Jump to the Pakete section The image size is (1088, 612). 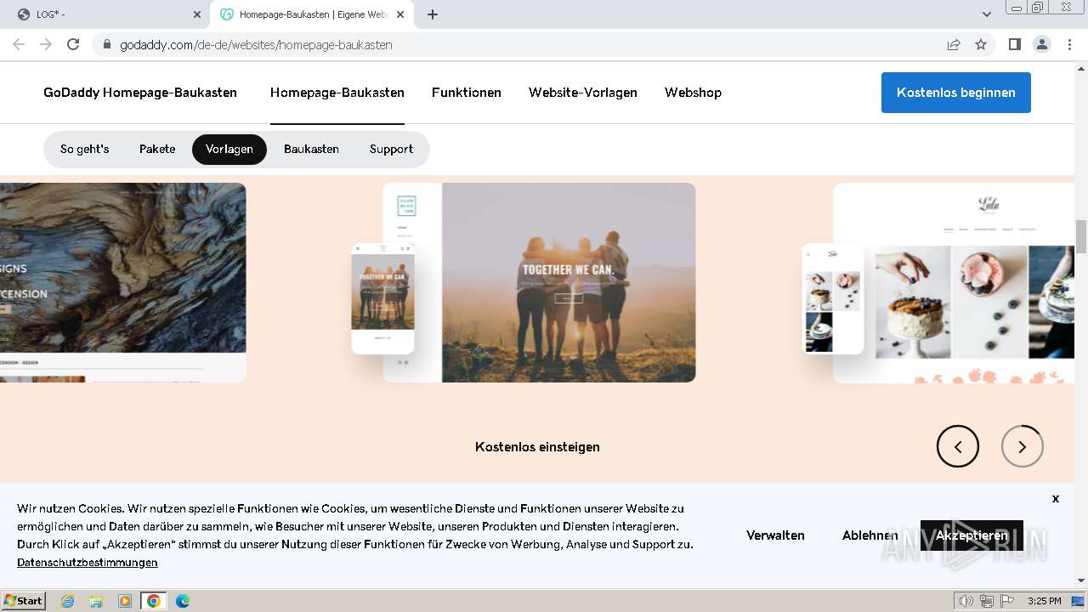coord(157,149)
